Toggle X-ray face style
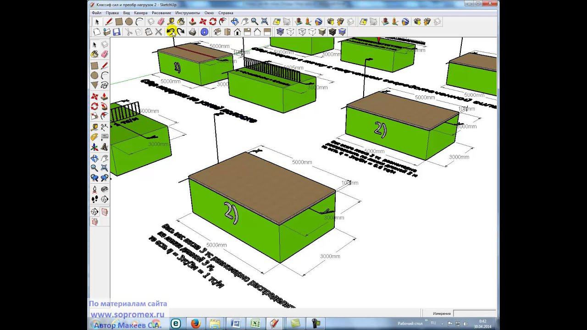Image resolution: width=587 pixels, height=330 pixels. pos(280,32)
